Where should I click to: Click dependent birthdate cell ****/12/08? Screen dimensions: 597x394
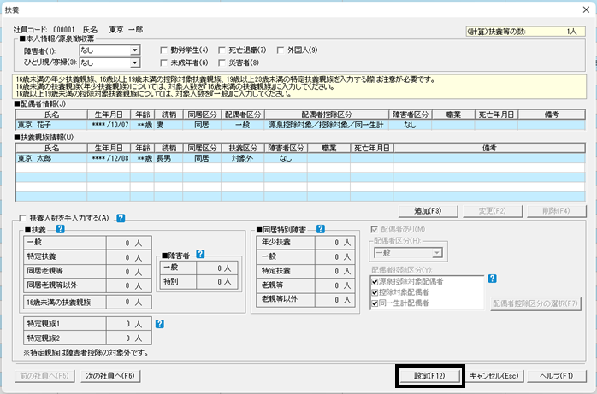tap(109, 158)
